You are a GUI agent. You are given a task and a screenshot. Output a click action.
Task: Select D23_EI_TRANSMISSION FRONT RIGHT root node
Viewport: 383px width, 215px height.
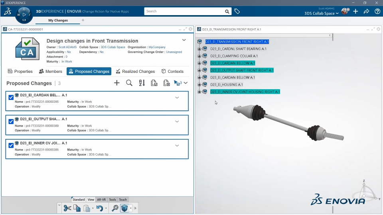coord(237,42)
